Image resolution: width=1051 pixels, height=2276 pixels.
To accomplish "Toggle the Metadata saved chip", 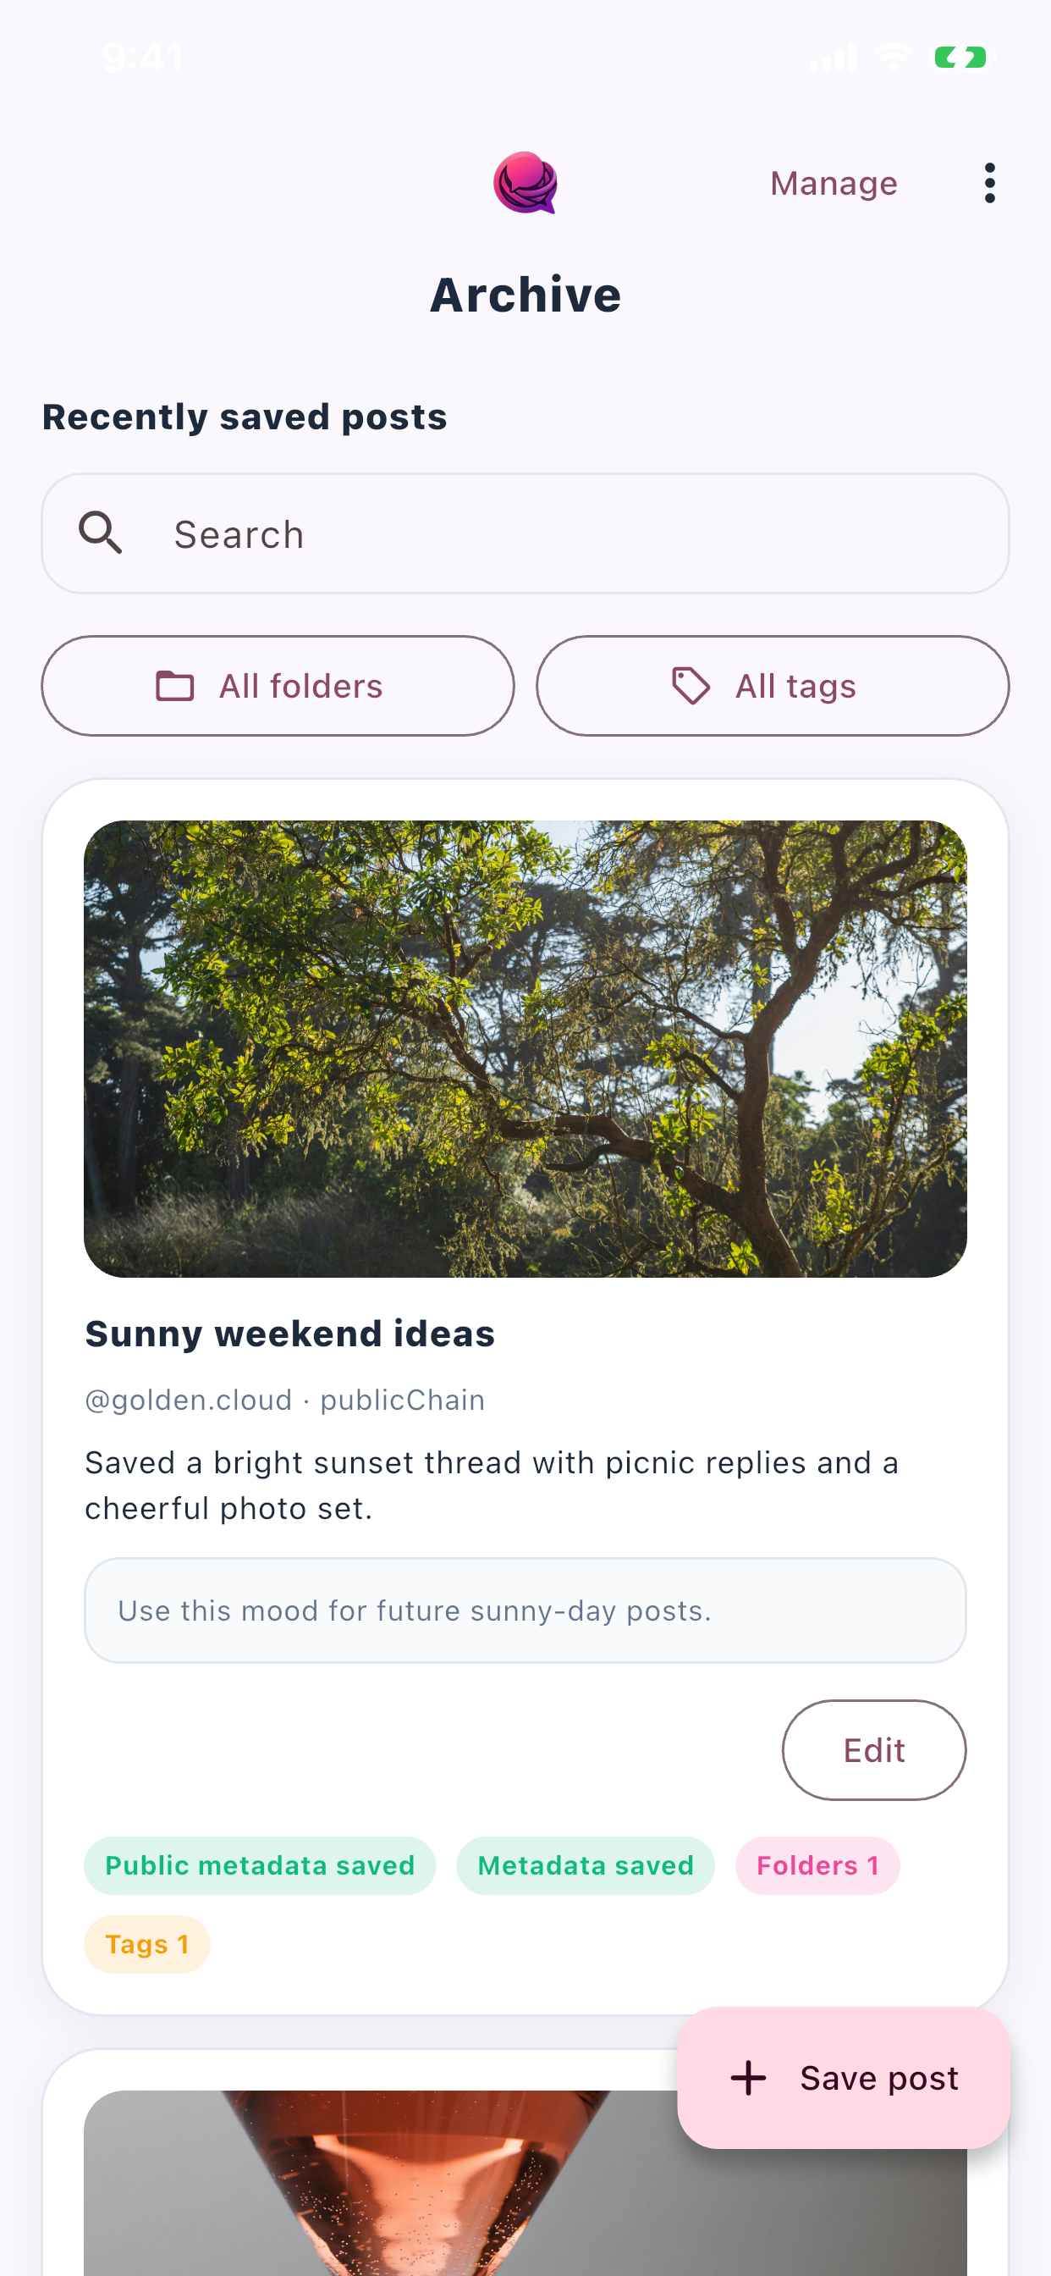I will point(586,1865).
